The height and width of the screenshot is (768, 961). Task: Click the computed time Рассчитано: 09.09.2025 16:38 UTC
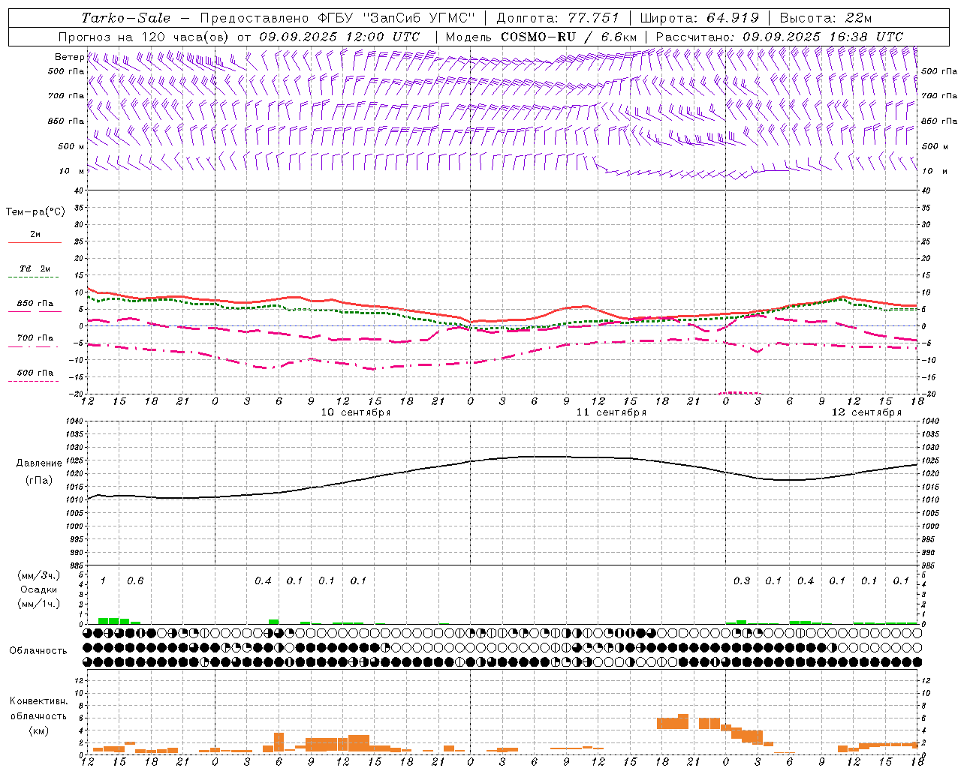click(x=779, y=37)
